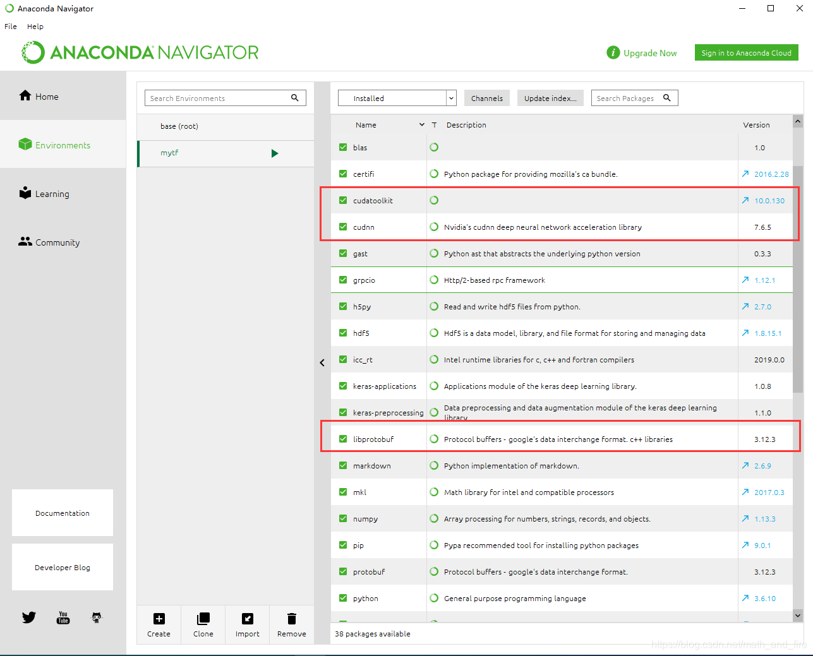Click the Clone environment icon
Screen dimensions: 813x656
pos(203,619)
